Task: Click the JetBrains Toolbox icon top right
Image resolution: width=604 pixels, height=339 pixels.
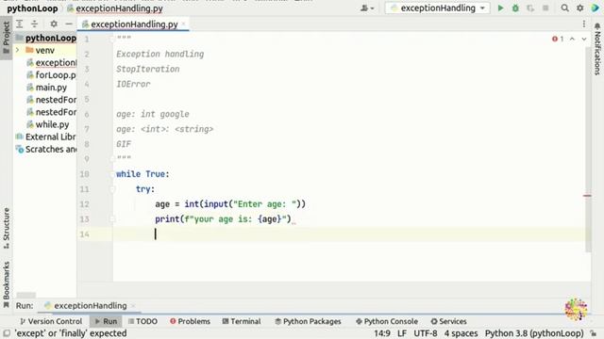Action: (x=596, y=8)
